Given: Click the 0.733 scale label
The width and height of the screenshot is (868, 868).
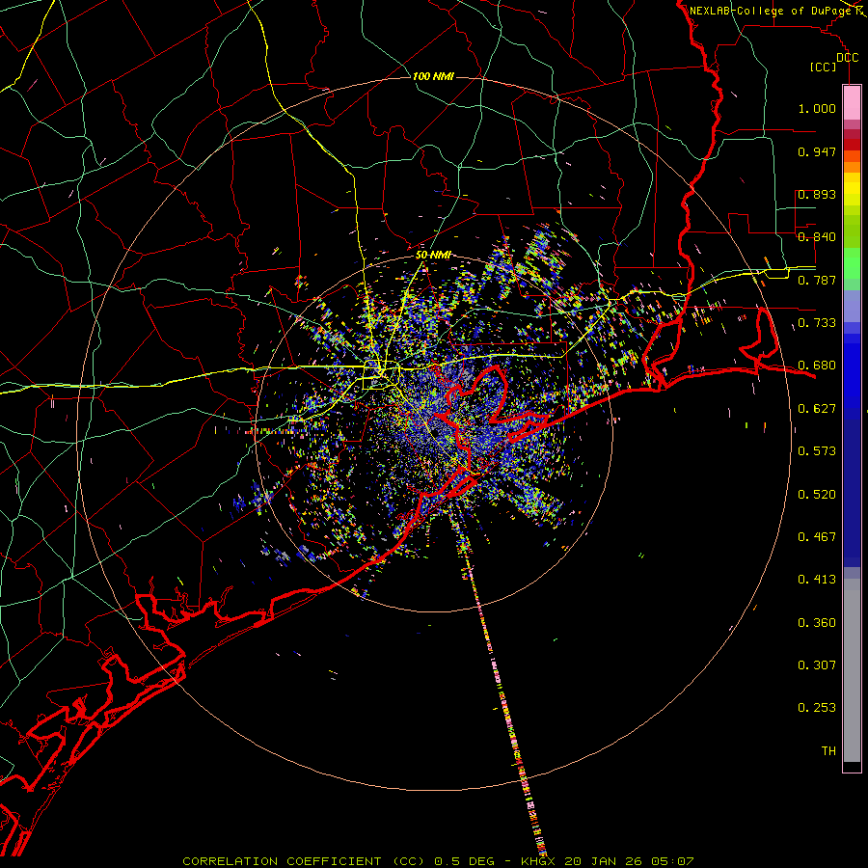Looking at the screenshot, I should pyautogui.click(x=817, y=323).
